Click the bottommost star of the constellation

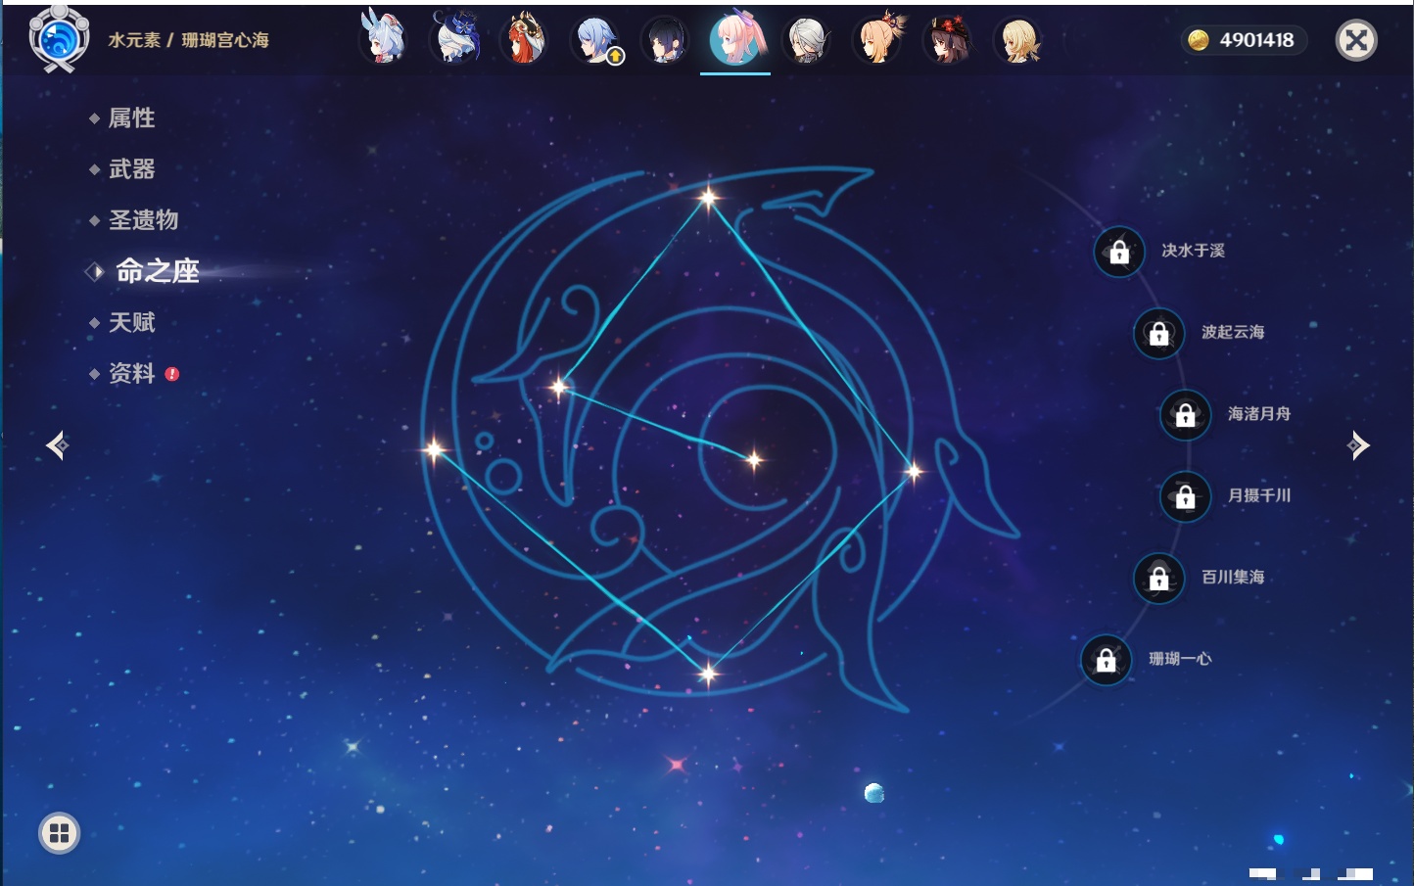click(708, 673)
